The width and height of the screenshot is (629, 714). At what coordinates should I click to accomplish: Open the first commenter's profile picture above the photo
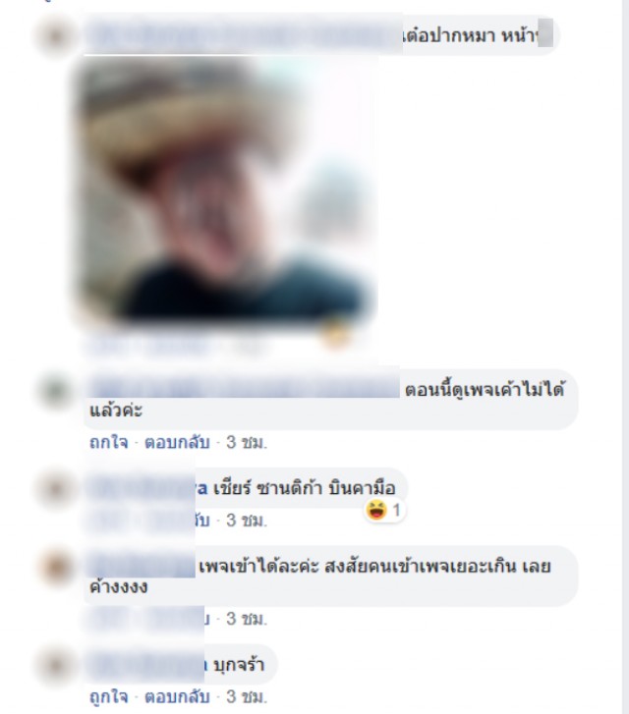pos(56,36)
